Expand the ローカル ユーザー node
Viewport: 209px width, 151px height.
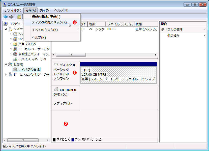tap(11, 49)
